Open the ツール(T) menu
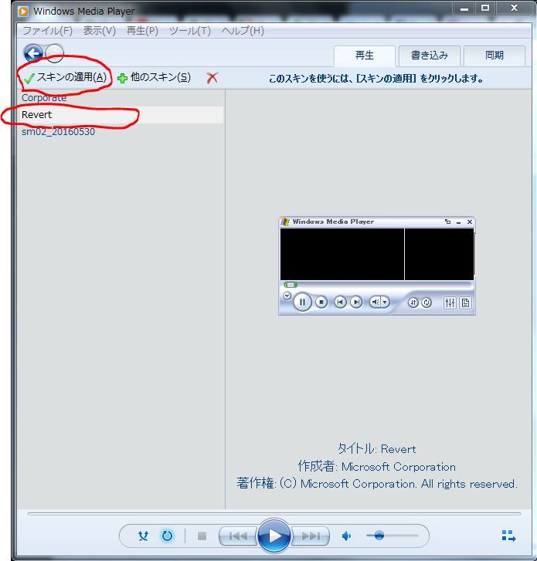Screen dimensions: 537x561 (x=190, y=31)
